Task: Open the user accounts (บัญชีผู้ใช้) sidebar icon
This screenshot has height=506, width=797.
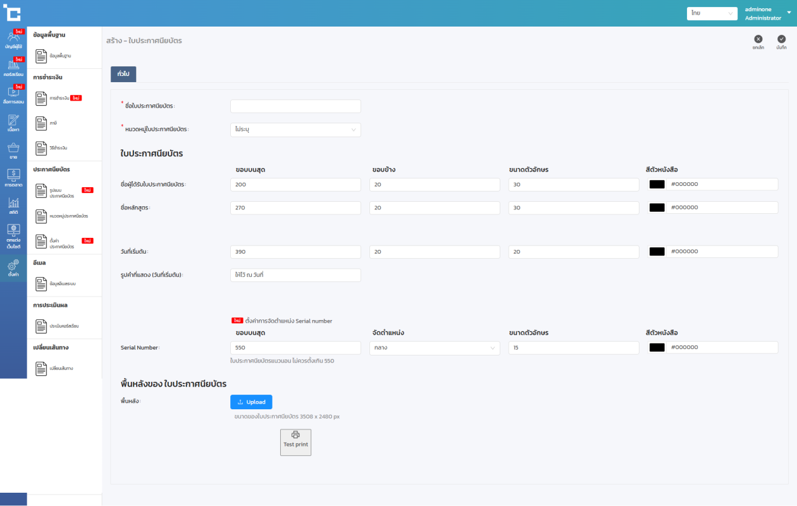Action: [13, 39]
